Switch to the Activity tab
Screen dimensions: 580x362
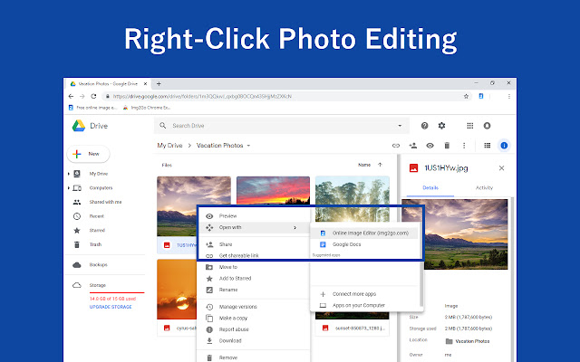[484, 188]
